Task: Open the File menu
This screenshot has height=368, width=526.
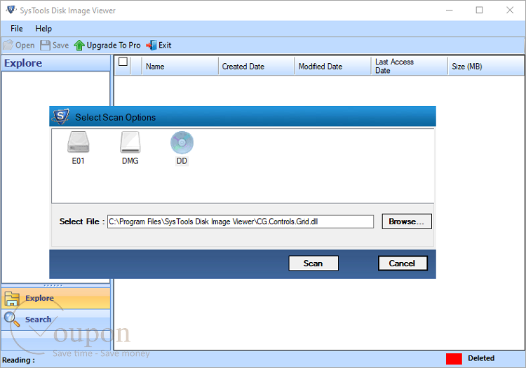Action: click(17, 29)
